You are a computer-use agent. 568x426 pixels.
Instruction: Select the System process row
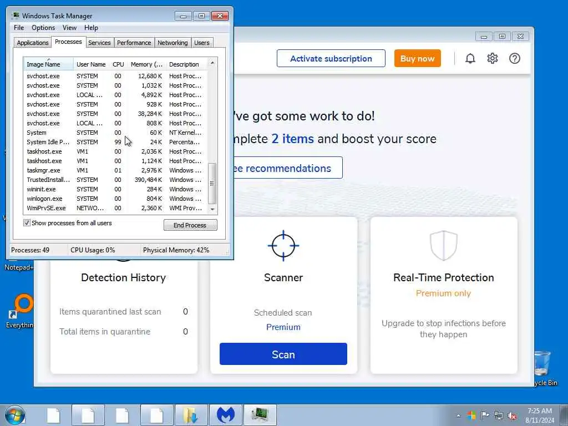pos(115,133)
